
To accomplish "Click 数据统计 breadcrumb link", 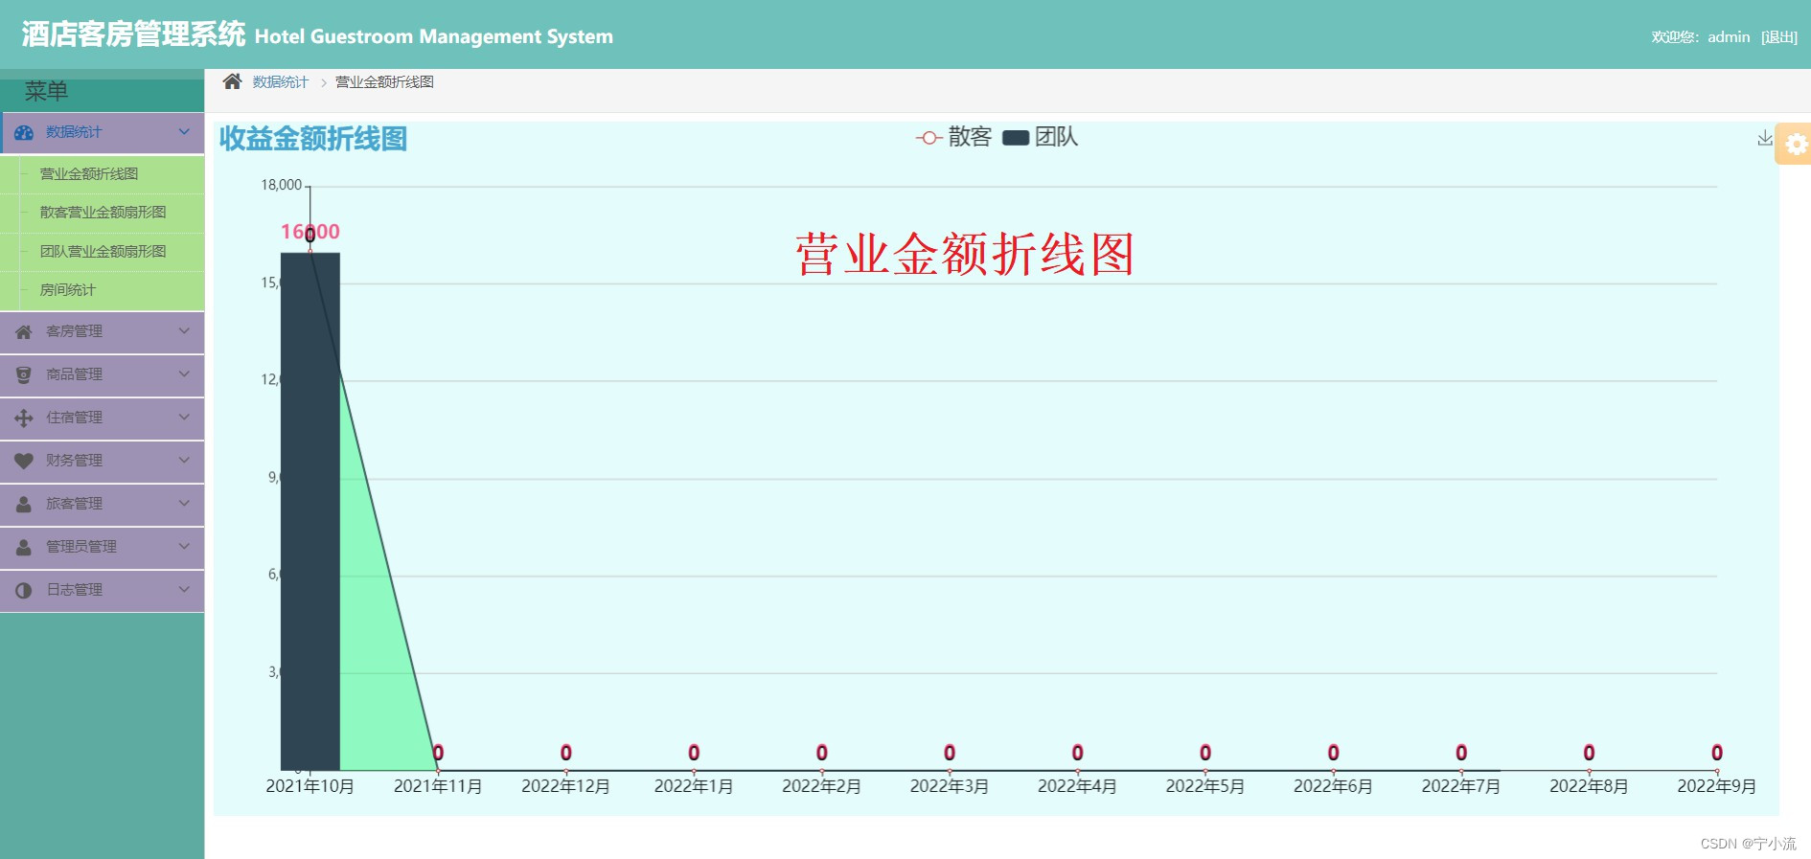I will (x=281, y=82).
